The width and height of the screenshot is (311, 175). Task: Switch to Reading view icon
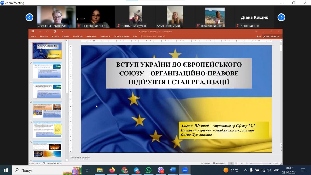pyautogui.click(x=242, y=163)
